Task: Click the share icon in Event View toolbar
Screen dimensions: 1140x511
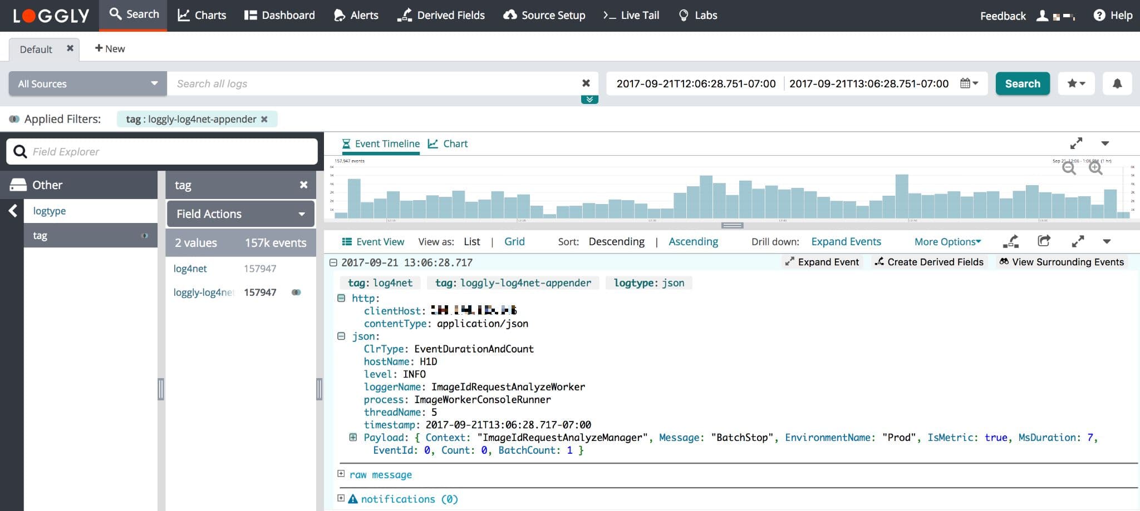Action: click(x=1044, y=241)
